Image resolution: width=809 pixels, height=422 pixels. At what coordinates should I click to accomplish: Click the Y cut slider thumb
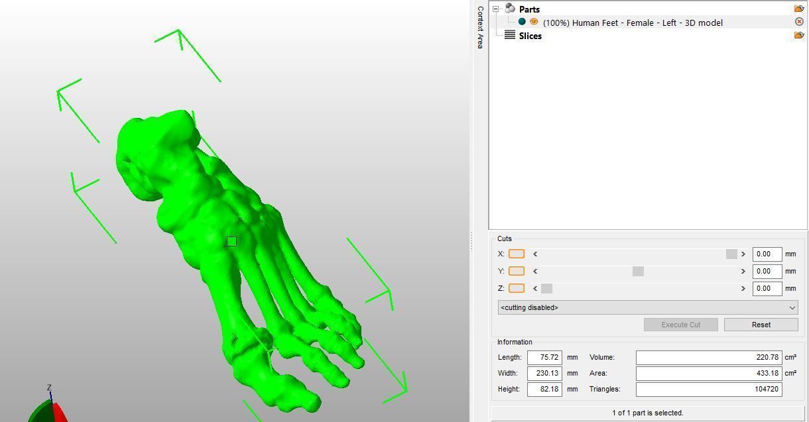pos(638,271)
